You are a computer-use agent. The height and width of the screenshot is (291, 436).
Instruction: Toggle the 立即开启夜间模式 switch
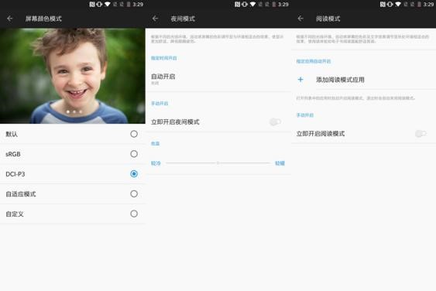click(275, 122)
